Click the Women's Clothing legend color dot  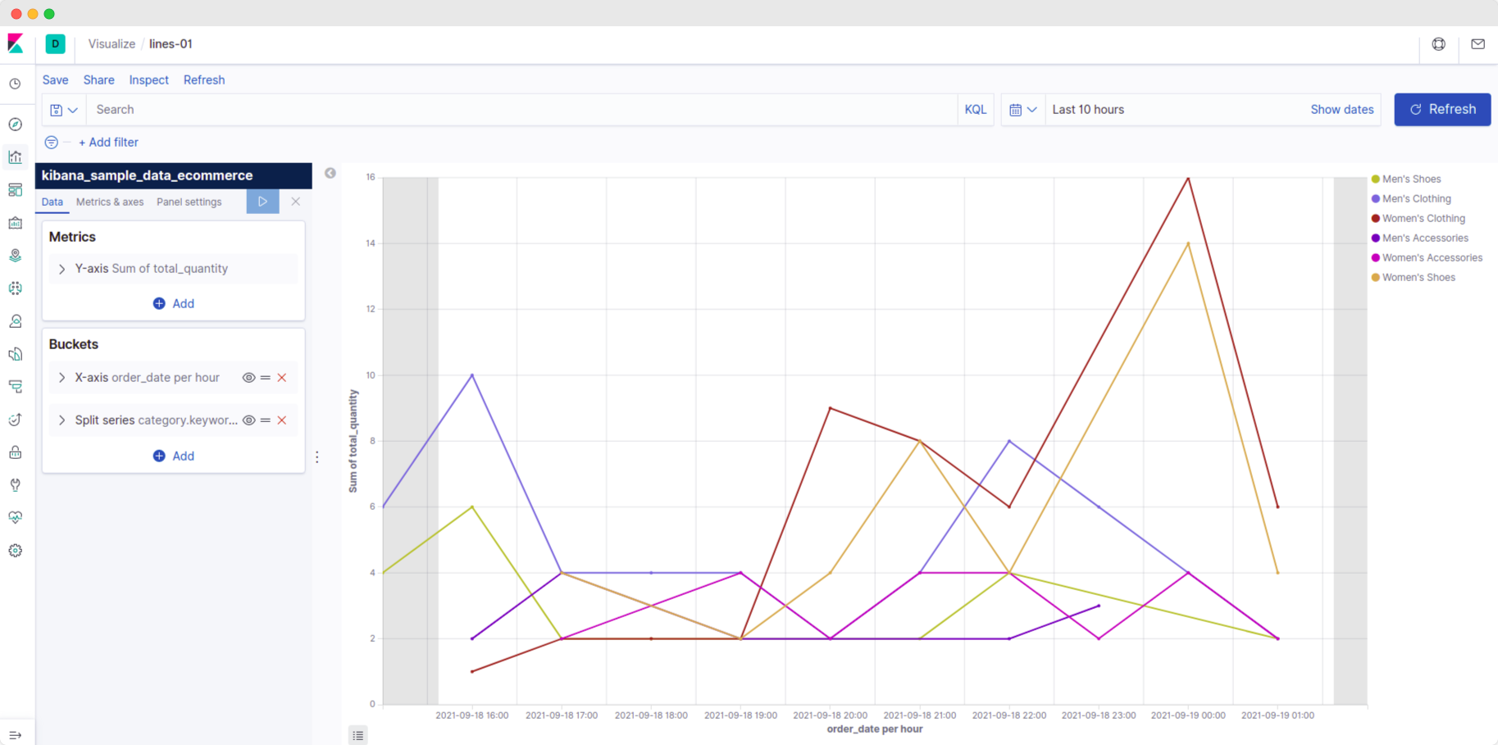pyautogui.click(x=1376, y=219)
